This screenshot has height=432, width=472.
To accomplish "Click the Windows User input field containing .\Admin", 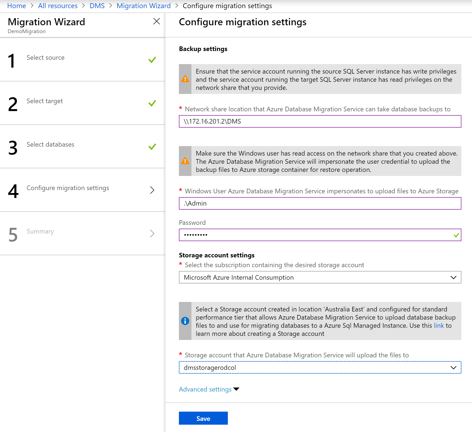I will tap(320, 203).
